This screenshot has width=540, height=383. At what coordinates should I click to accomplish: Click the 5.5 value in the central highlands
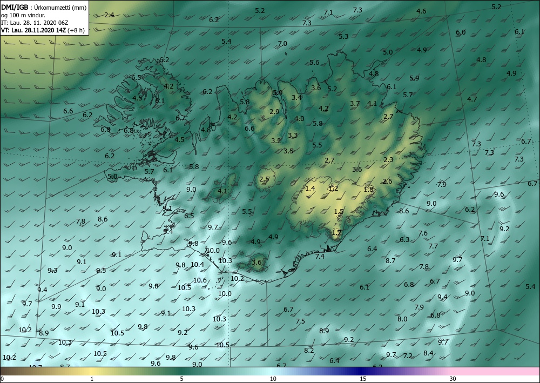317,145
